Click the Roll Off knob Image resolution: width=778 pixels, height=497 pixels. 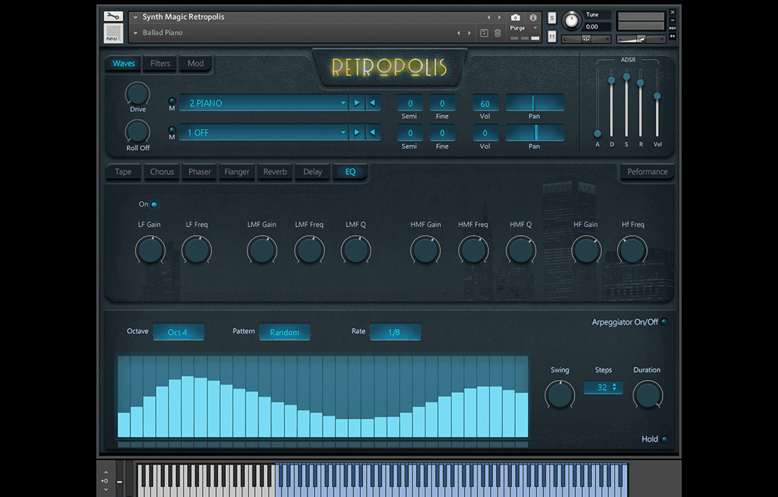[138, 132]
